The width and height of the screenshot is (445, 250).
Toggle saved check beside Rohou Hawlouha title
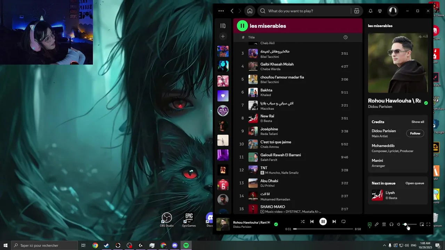click(426, 103)
